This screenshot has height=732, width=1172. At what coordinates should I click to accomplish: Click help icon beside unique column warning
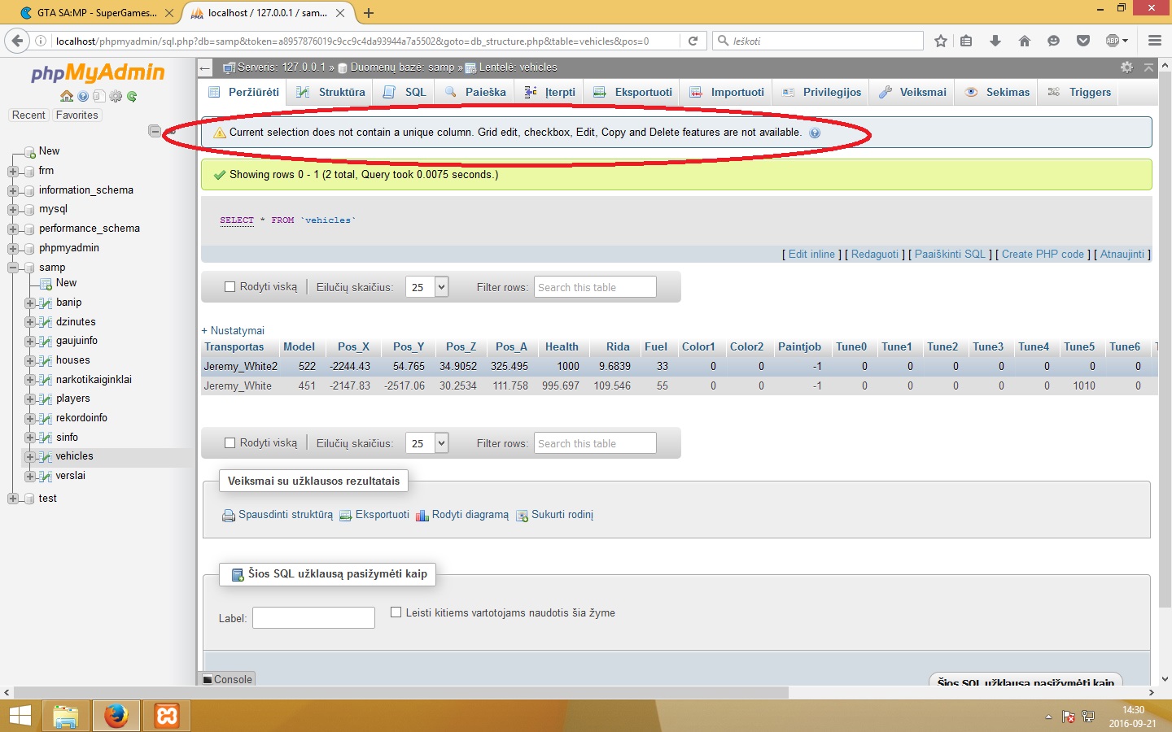(815, 133)
